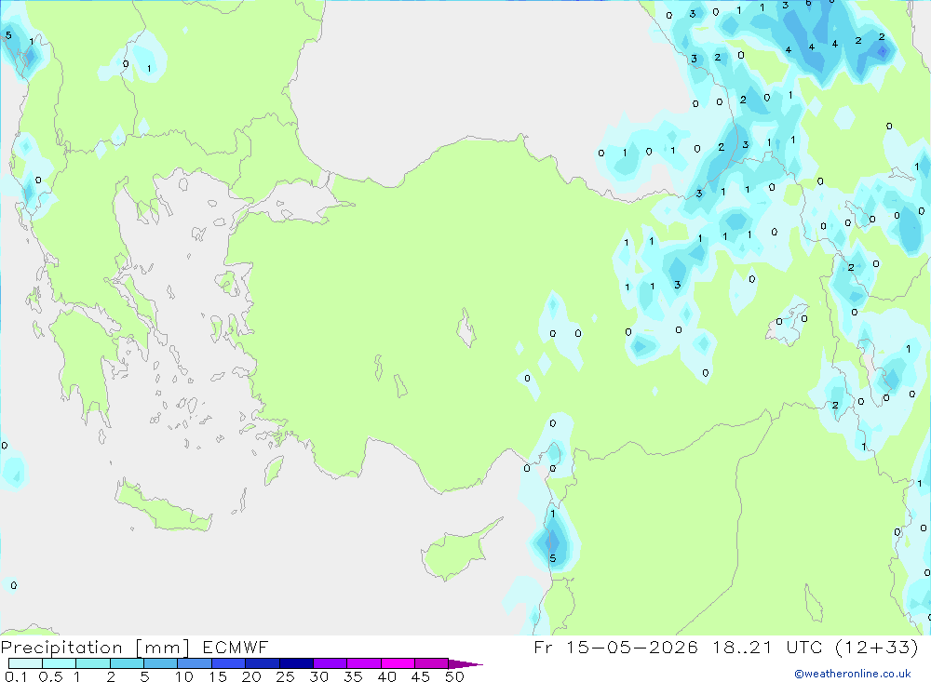Click the purple over-50 arrow on the legend
This screenshot has height=682, width=931.
coord(465,663)
